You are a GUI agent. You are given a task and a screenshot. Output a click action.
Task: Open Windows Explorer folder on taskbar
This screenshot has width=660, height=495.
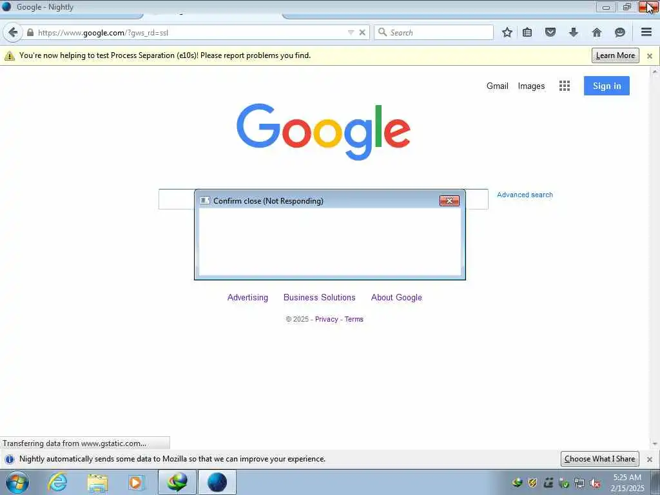97,483
